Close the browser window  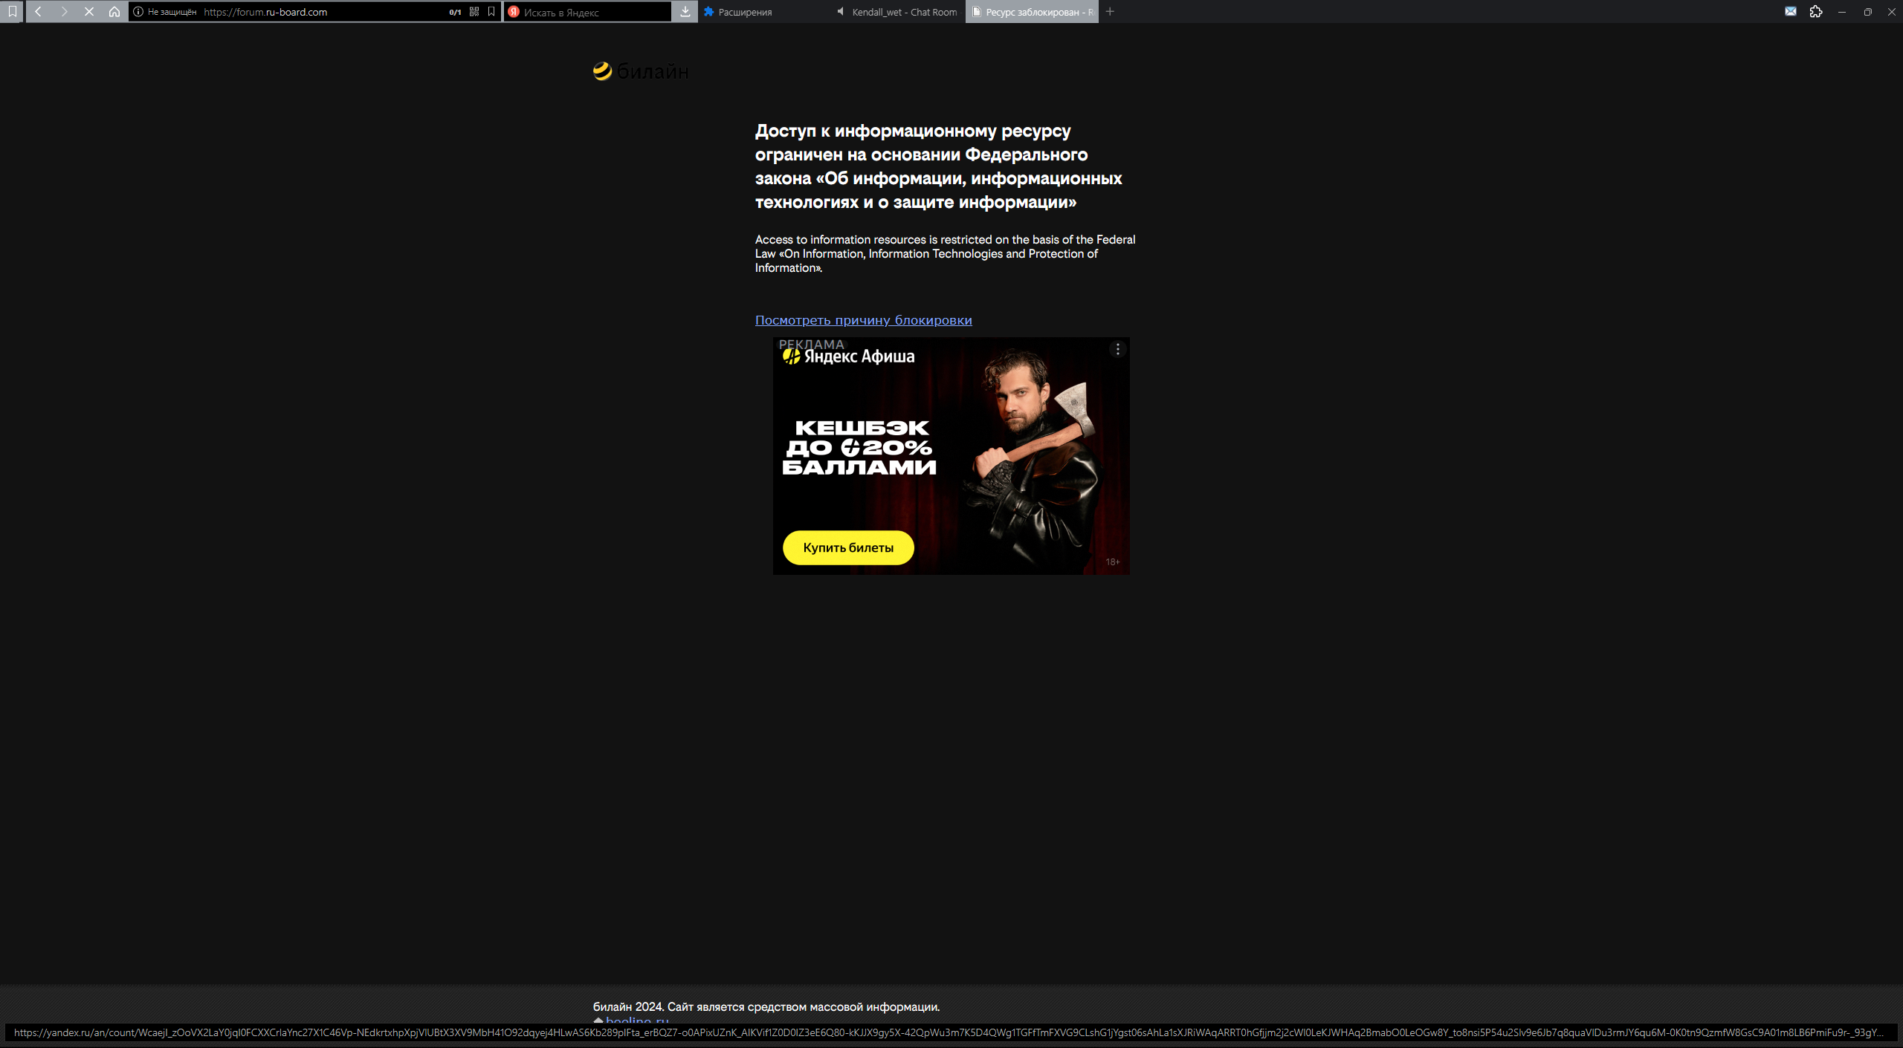1892,11
